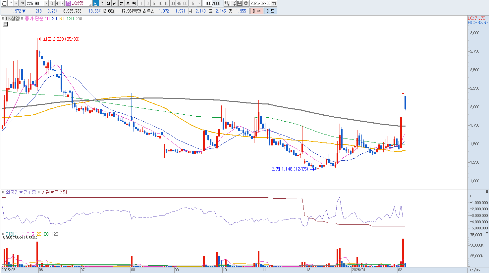This screenshot has width=489, height=273.
Task: Click the speaker sound icon in toolbar
Action: pyautogui.click(x=58, y=3)
